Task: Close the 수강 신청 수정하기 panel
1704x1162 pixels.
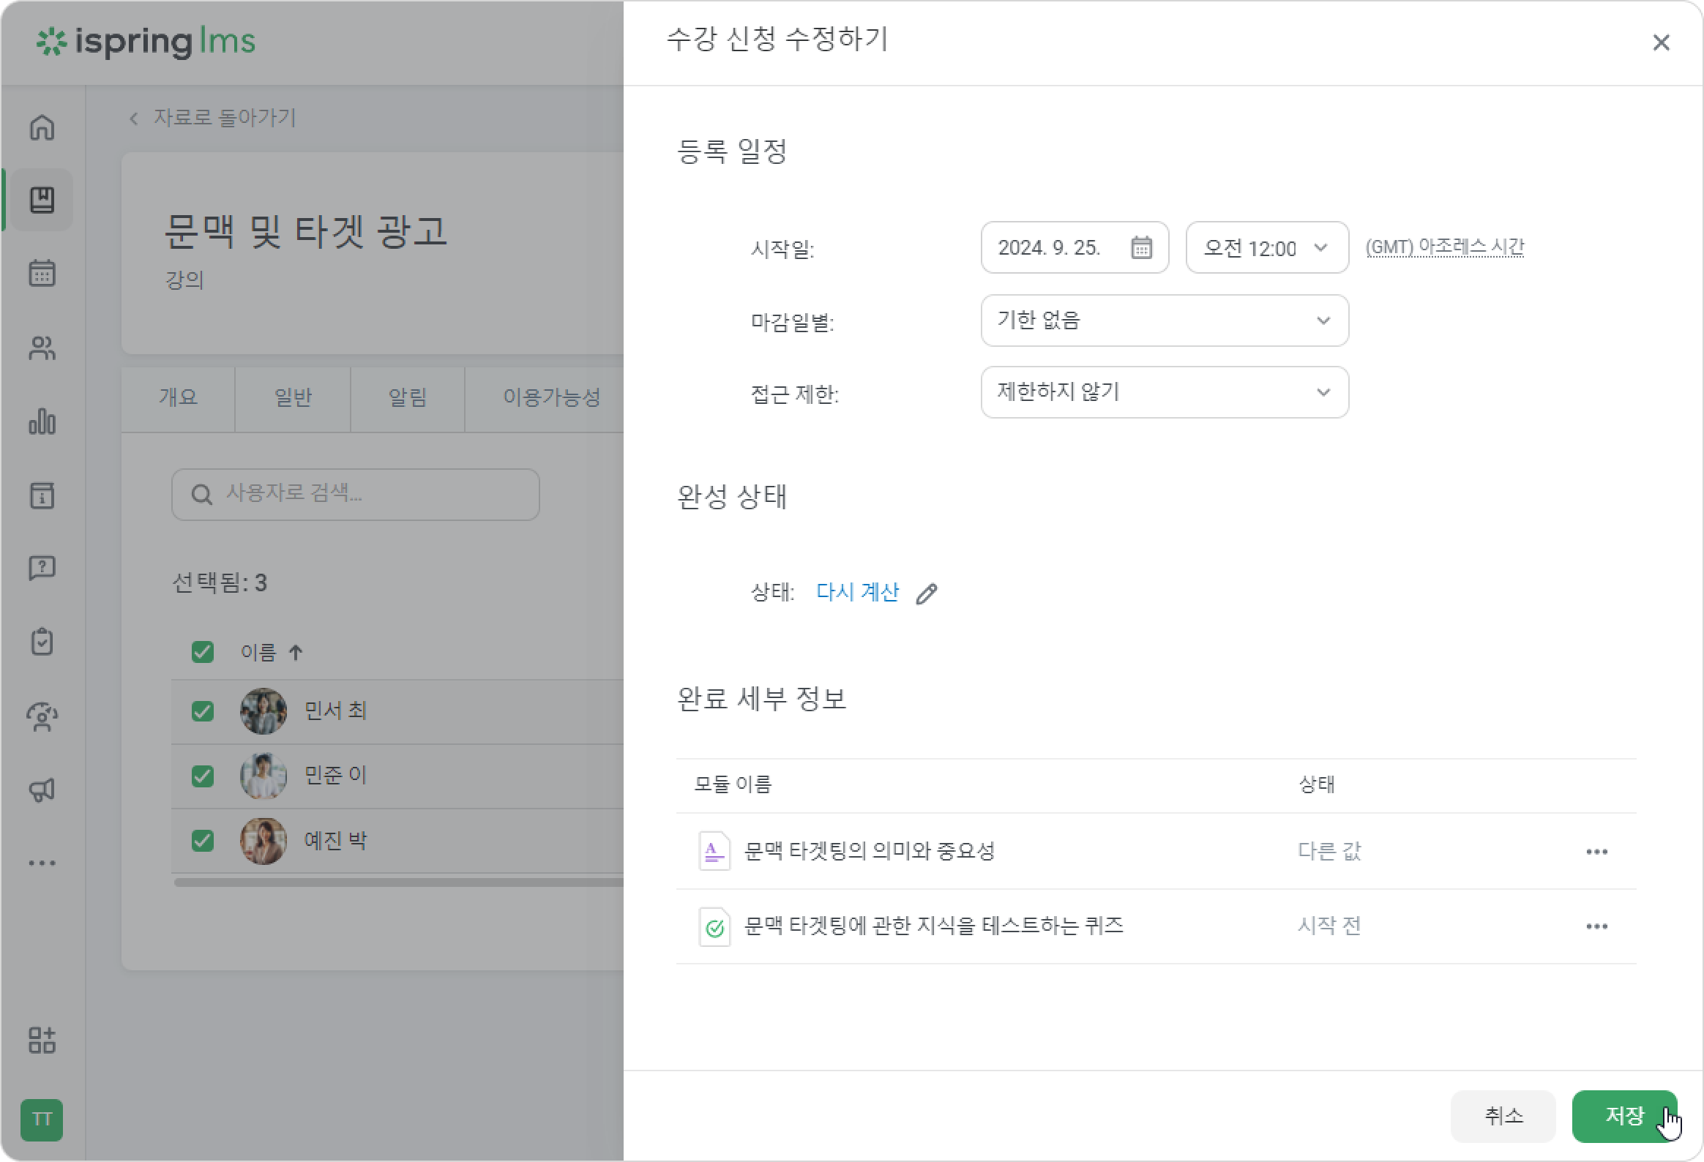Action: coord(1661,42)
